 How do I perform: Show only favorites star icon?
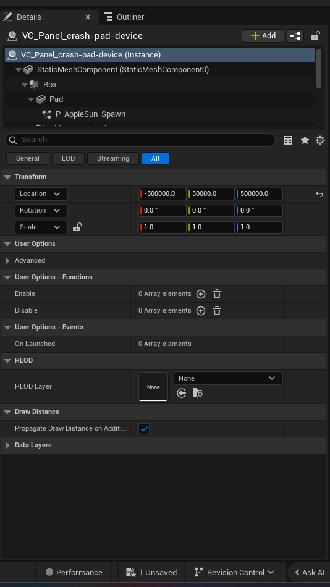(305, 140)
